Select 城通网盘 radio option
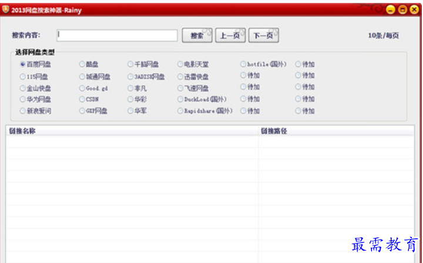Image resolution: width=423 pixels, height=263 pixels. [95, 77]
